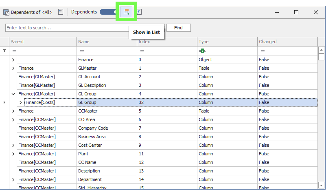Screen dimensions: 326x190
Task: Click the Dependents of <All> window icon
Action: pyautogui.click(x=7, y=12)
